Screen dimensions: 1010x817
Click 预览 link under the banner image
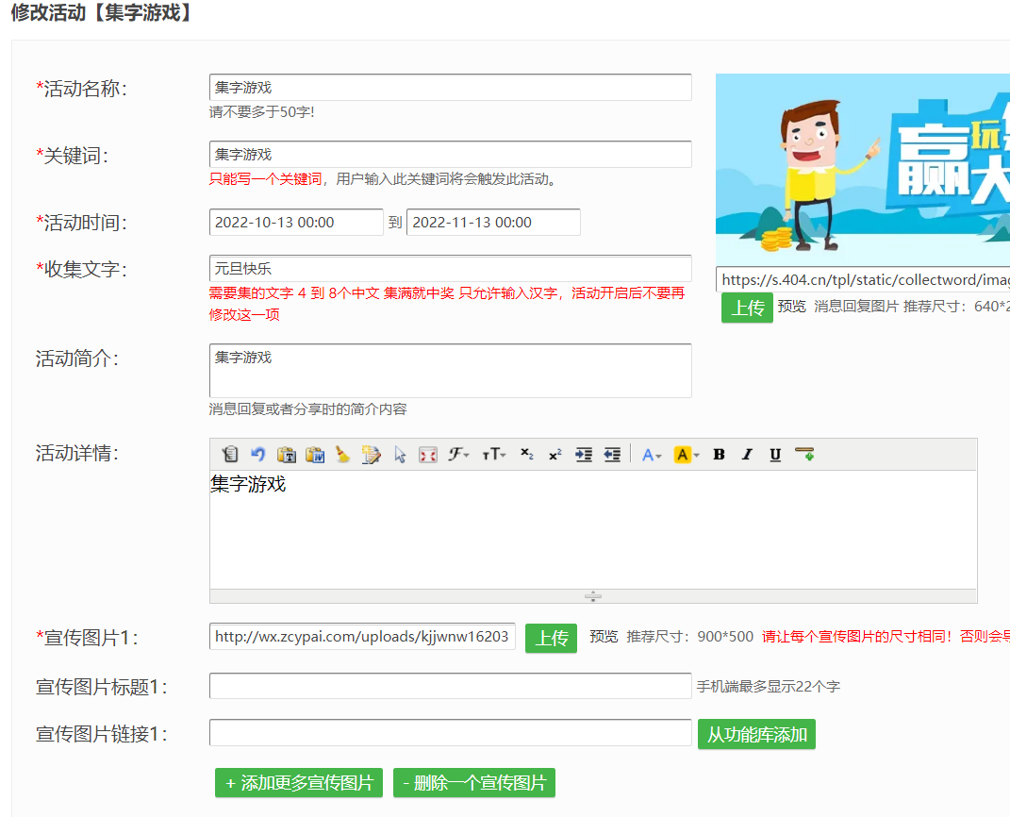tap(791, 306)
